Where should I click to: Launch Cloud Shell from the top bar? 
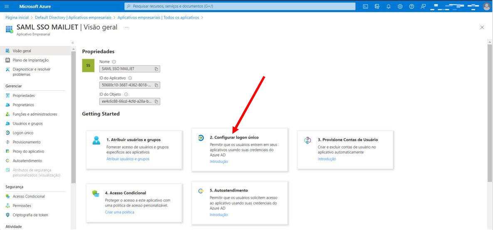pyautogui.click(x=365, y=6)
